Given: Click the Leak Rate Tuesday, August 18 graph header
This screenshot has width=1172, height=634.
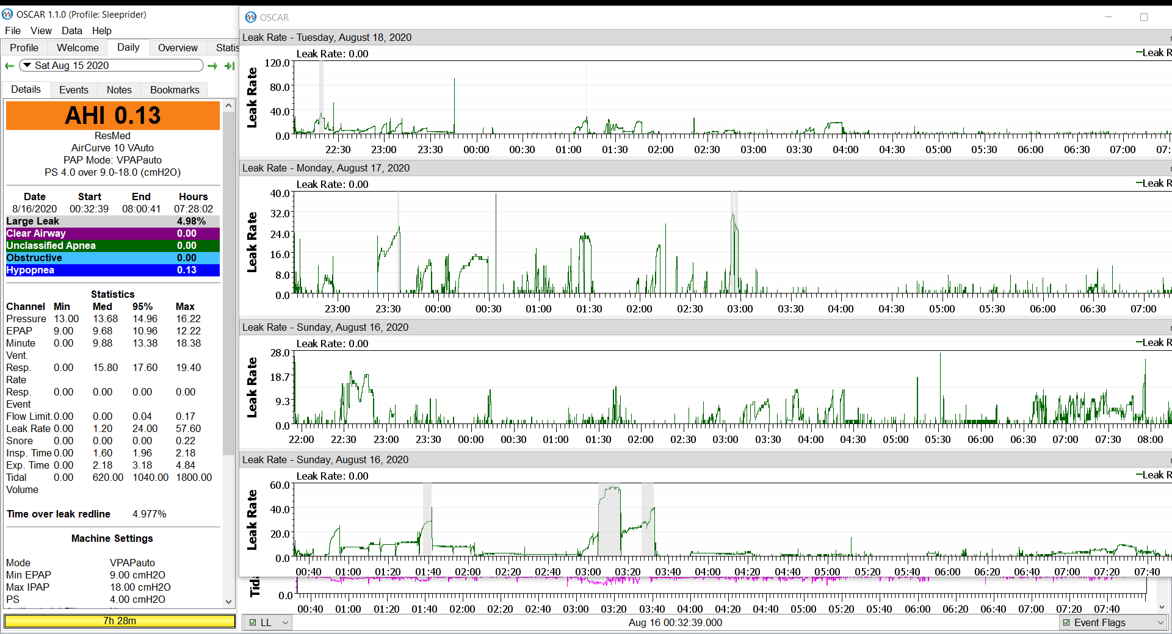Looking at the screenshot, I should 705,37.
